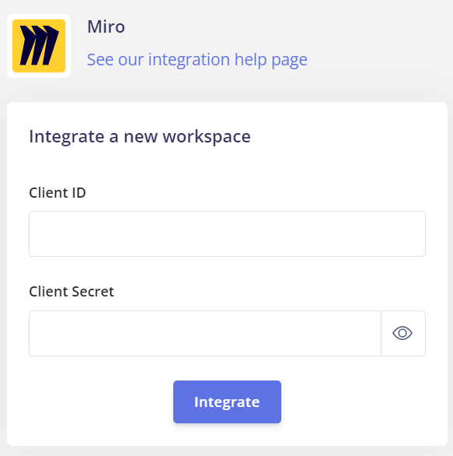Click the yellow Miro logo icon
Screen dimensions: 453x456
pos(39,46)
